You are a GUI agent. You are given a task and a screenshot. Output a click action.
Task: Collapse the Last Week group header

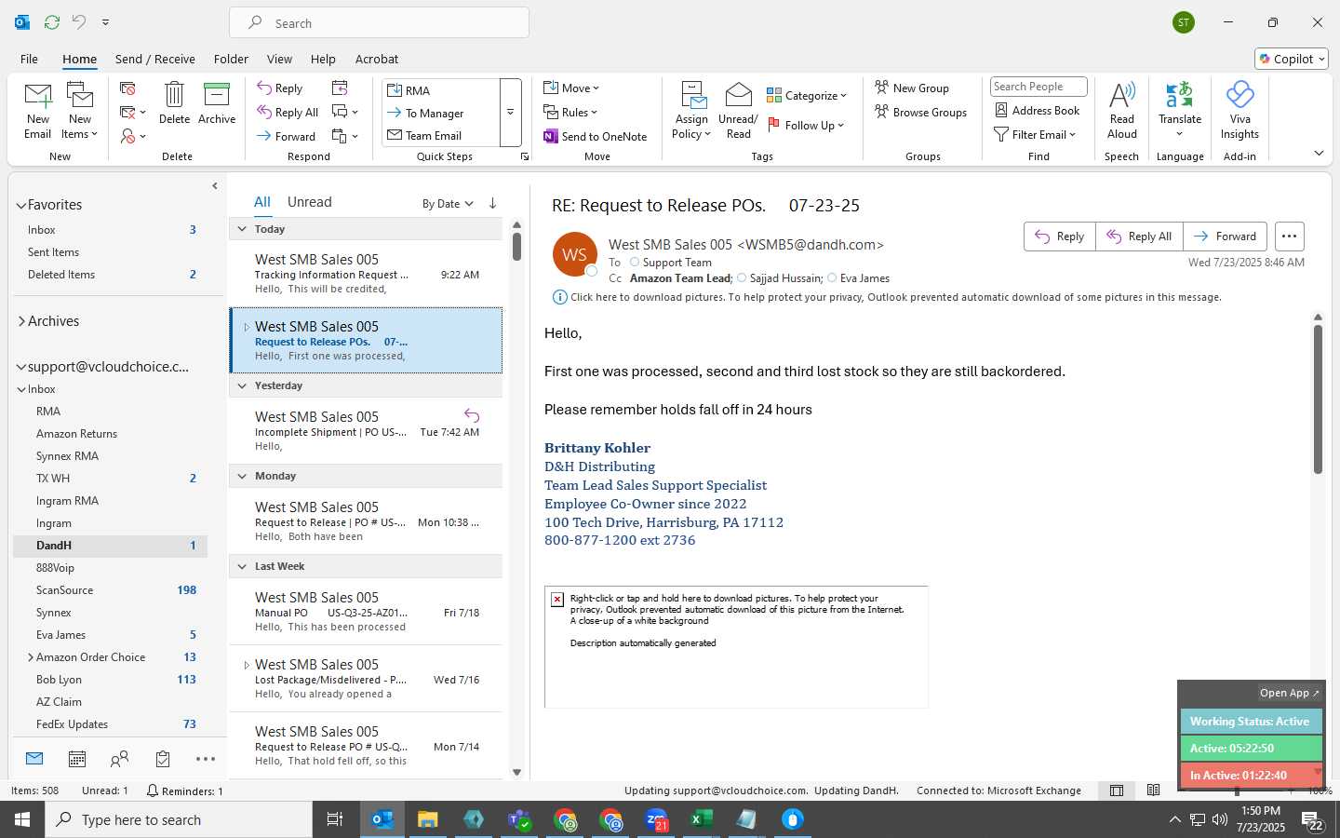click(242, 566)
